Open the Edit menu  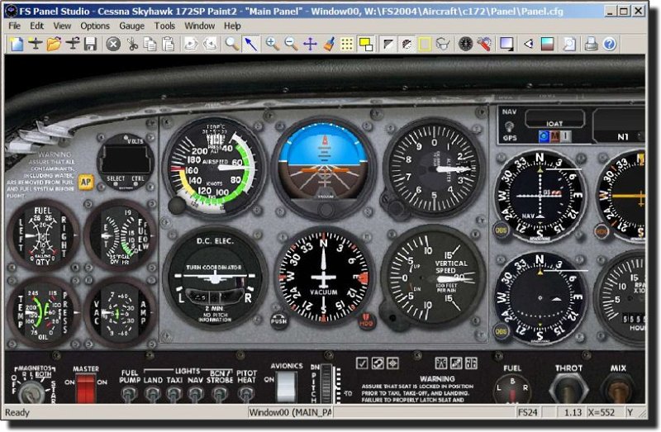[36, 26]
